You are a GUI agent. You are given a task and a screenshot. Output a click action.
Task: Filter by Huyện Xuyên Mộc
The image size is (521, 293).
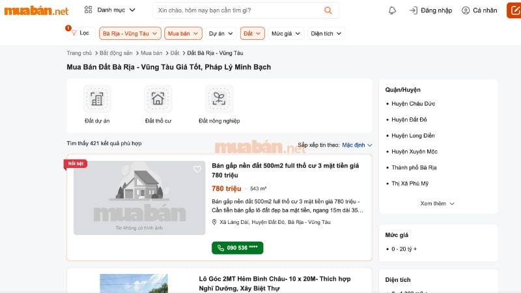click(414, 152)
